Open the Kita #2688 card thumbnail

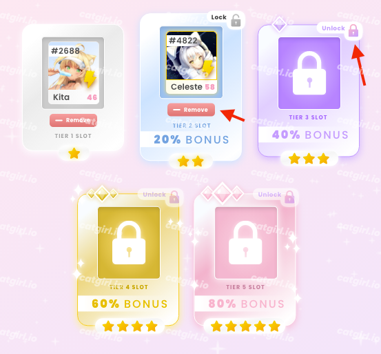[74, 72]
